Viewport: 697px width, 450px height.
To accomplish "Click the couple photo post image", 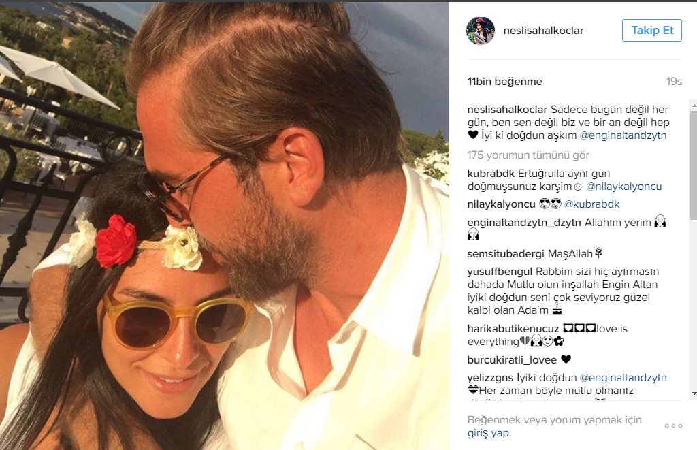I will pyautogui.click(x=225, y=226).
